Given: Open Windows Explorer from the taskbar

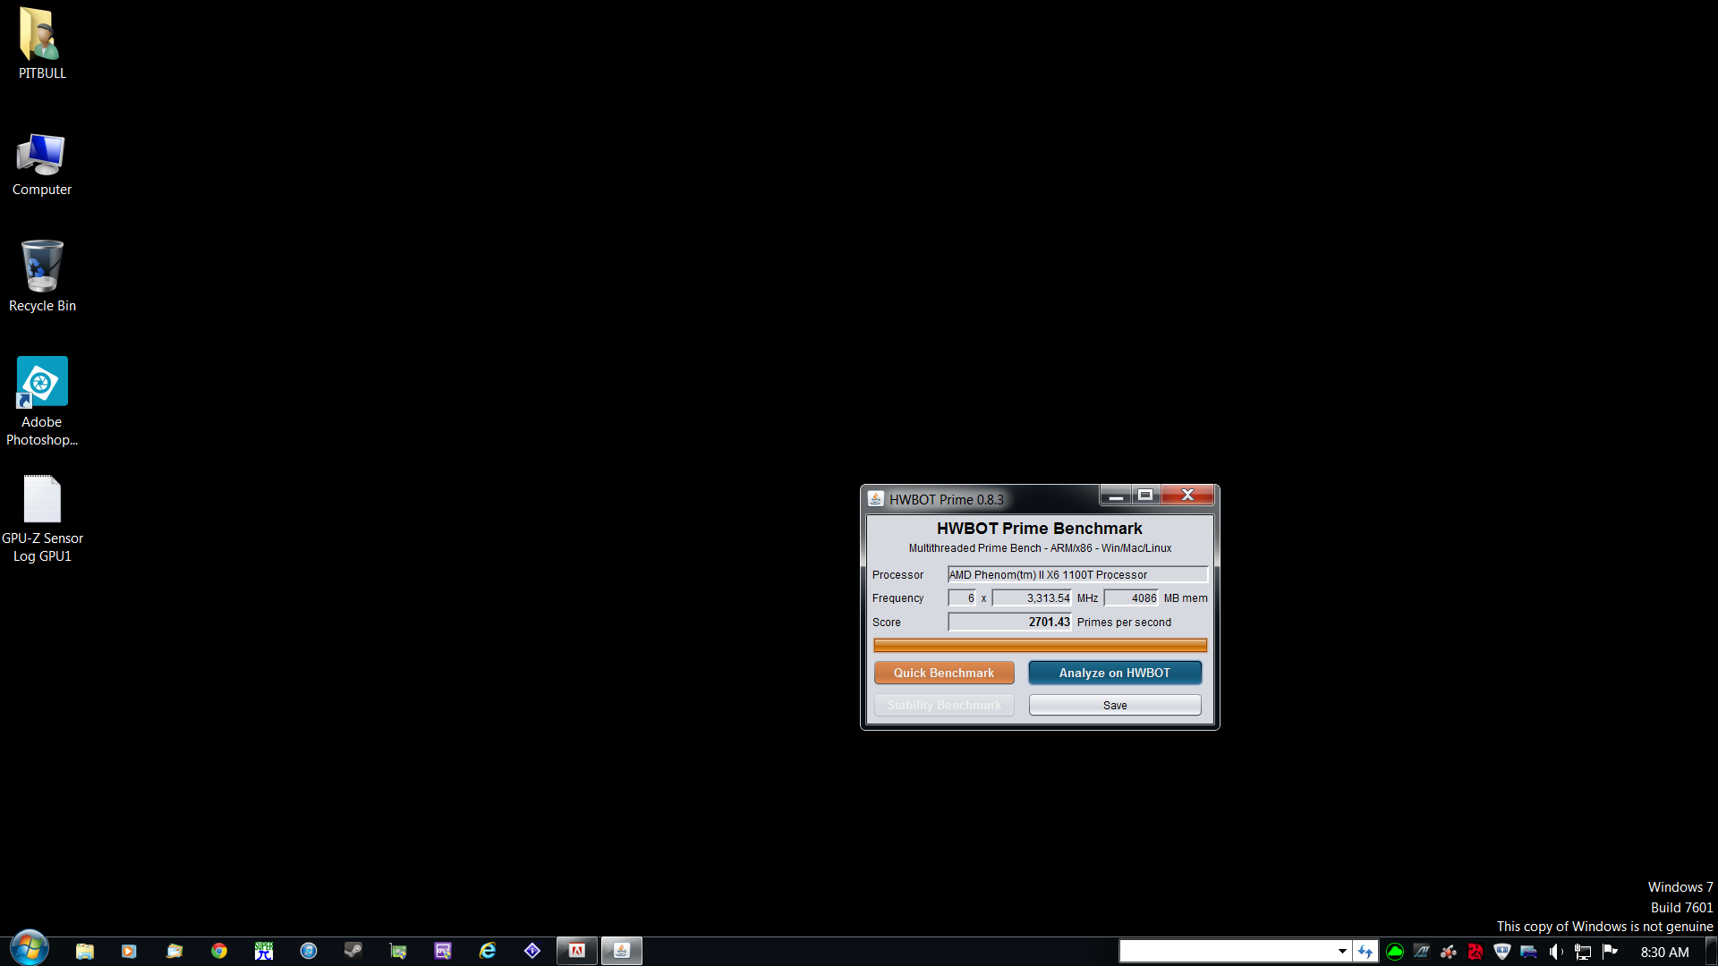Looking at the screenshot, I should 85,951.
